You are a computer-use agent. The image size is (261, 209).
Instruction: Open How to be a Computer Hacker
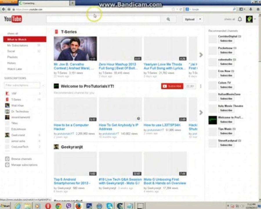(x=71, y=127)
